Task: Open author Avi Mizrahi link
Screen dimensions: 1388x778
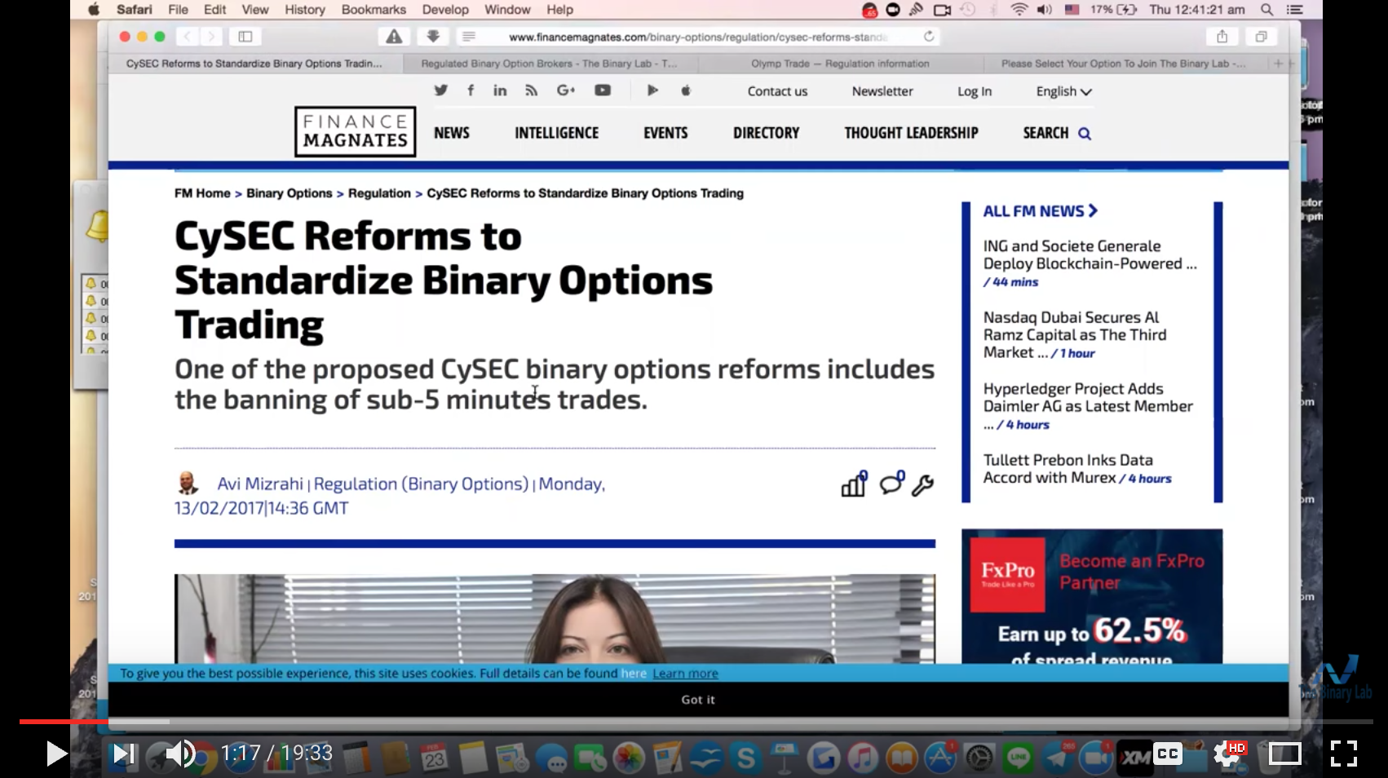Action: (260, 484)
